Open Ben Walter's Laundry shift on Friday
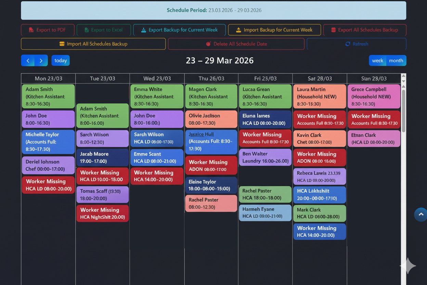The height and width of the screenshot is (285, 427). pyautogui.click(x=265, y=157)
